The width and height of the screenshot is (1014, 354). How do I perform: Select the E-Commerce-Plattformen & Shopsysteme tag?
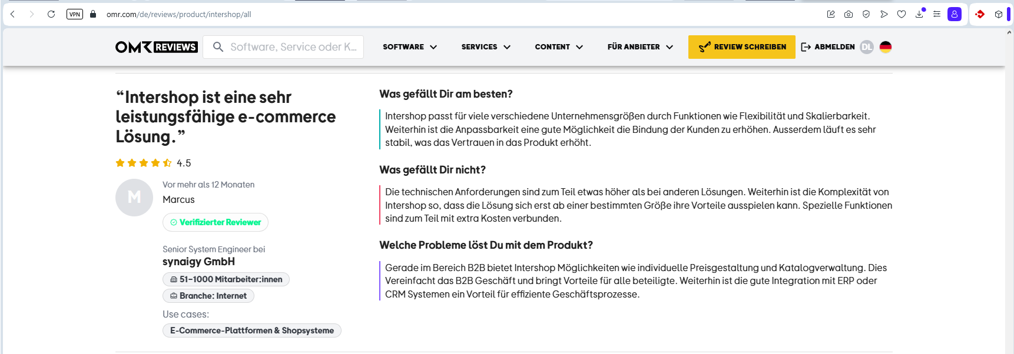251,330
